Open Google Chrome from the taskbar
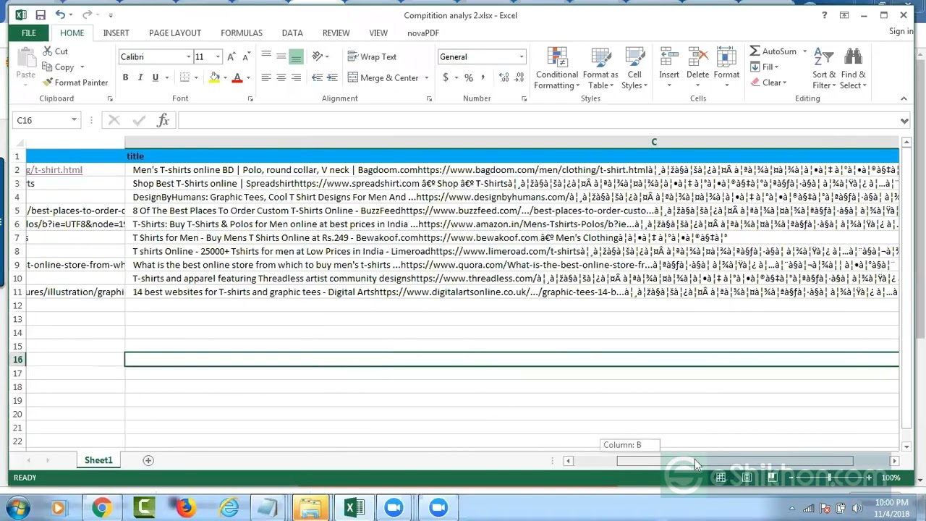This screenshot has height=521, width=926. (101, 507)
